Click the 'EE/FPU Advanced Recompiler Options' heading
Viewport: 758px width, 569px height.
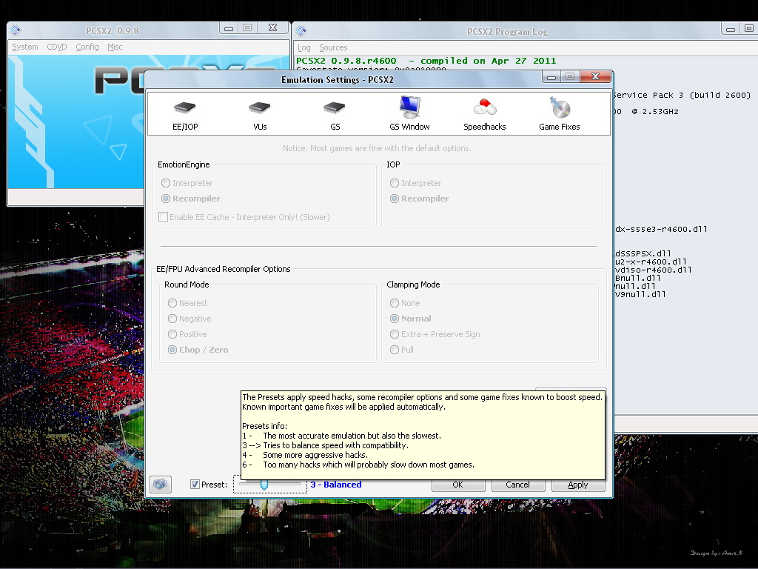(x=224, y=269)
